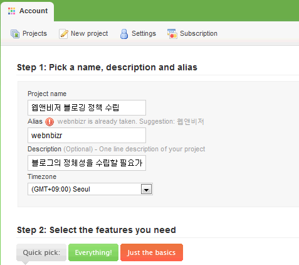Click the New project pencil icon
Screen dimensions: 299x265
click(x=63, y=34)
